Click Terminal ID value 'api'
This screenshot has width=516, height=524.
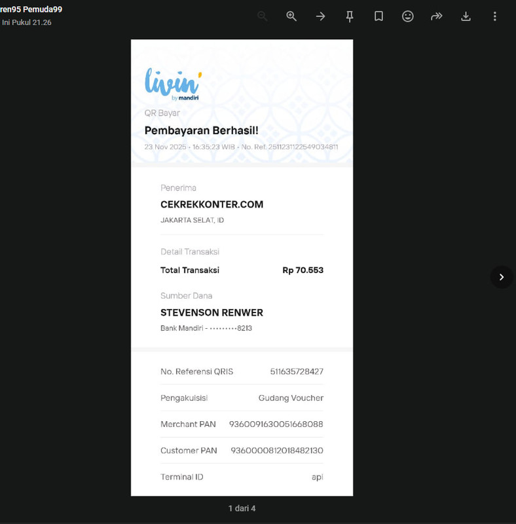coord(318,477)
